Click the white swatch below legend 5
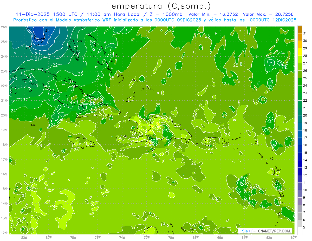 pyautogui.click(x=300, y=231)
